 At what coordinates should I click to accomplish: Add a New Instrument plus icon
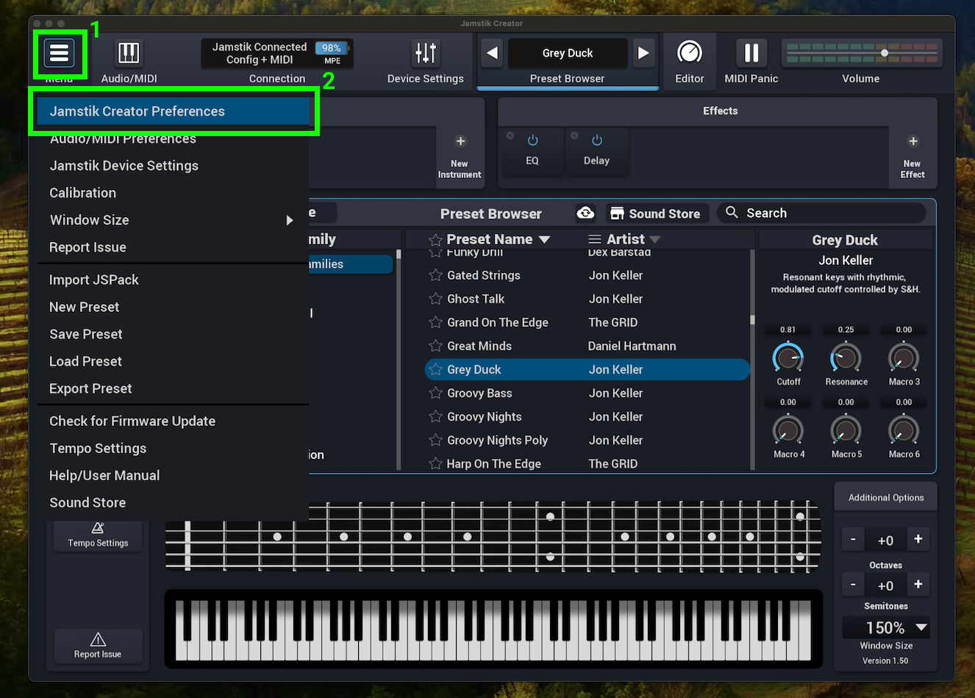pyautogui.click(x=460, y=141)
